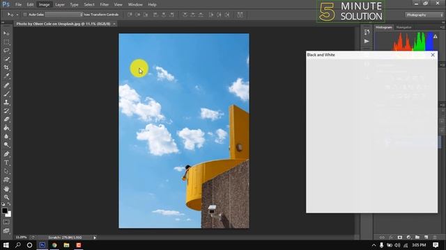Open the Type menu
The image size is (446, 250).
[74, 5]
